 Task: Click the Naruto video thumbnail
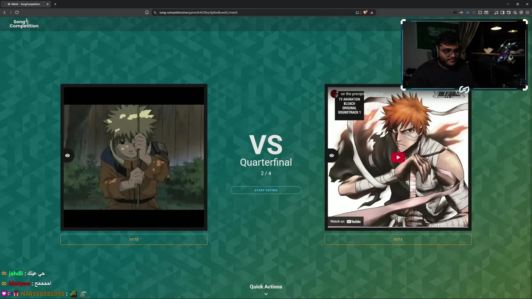pos(134,157)
